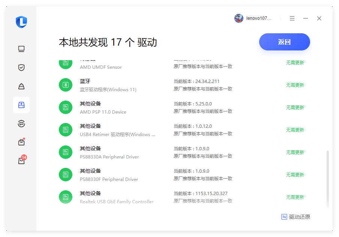Screen dimensions: 339x237
Task: Select the cleanup brush sidebar icon
Action: click(21, 86)
